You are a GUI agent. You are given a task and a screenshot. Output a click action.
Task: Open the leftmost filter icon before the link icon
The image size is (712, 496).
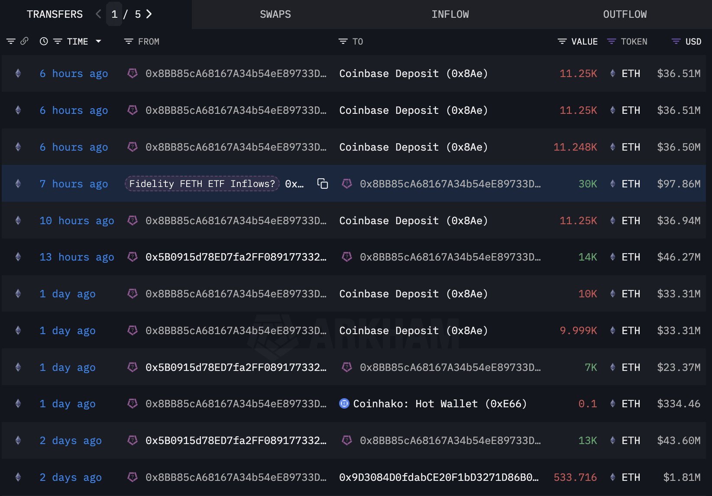pos(11,42)
